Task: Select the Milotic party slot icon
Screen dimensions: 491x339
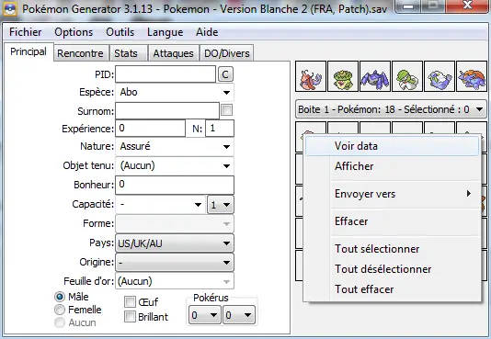Action: (311, 76)
